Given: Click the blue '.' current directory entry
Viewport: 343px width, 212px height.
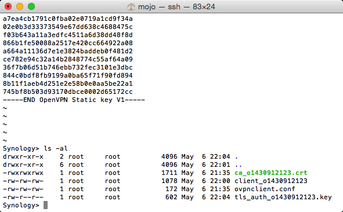Looking at the screenshot, I should [236, 157].
